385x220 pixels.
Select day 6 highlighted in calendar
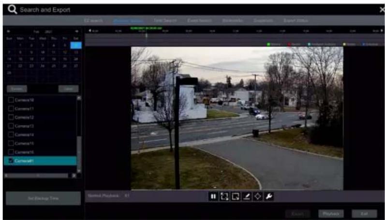click(76, 45)
